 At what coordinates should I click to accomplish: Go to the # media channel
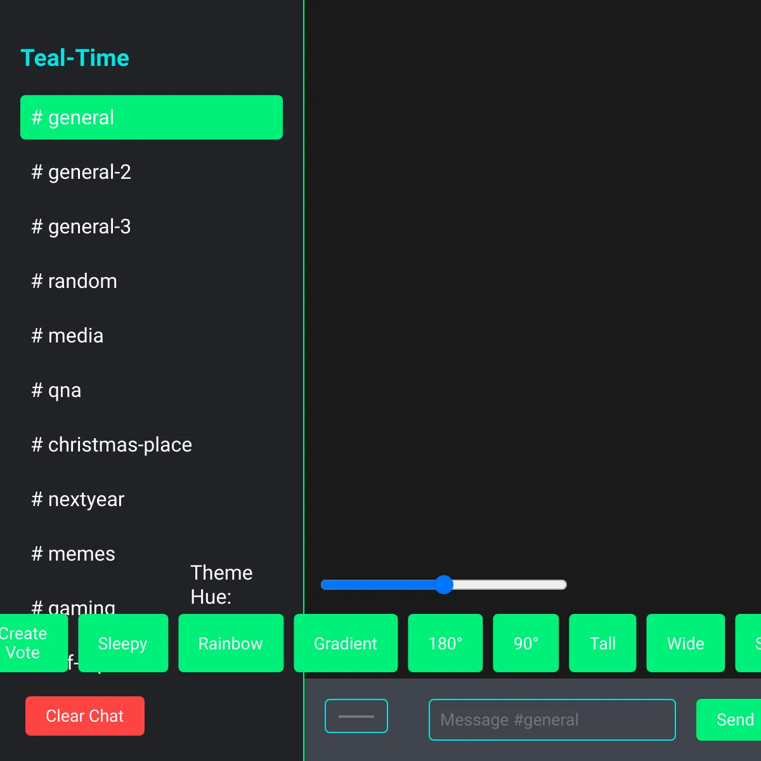[151, 335]
